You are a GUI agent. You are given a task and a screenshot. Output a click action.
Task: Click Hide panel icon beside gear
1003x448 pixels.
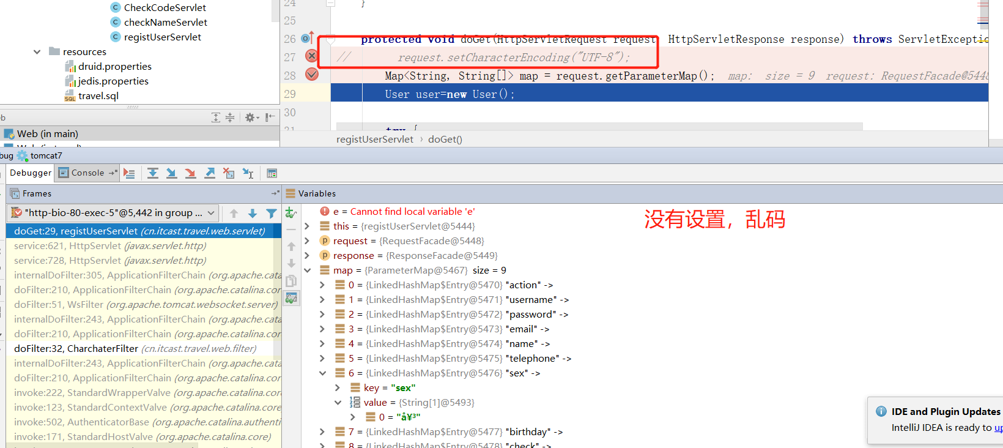click(x=270, y=118)
